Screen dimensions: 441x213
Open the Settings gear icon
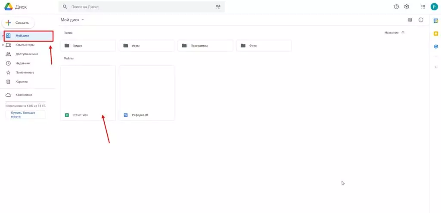[407, 7]
